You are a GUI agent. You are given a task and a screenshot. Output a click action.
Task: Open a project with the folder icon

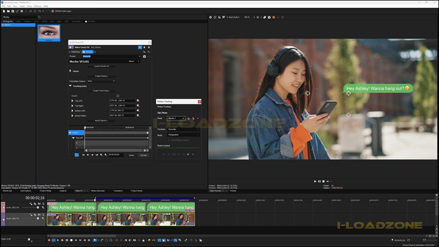click(x=8, y=11)
